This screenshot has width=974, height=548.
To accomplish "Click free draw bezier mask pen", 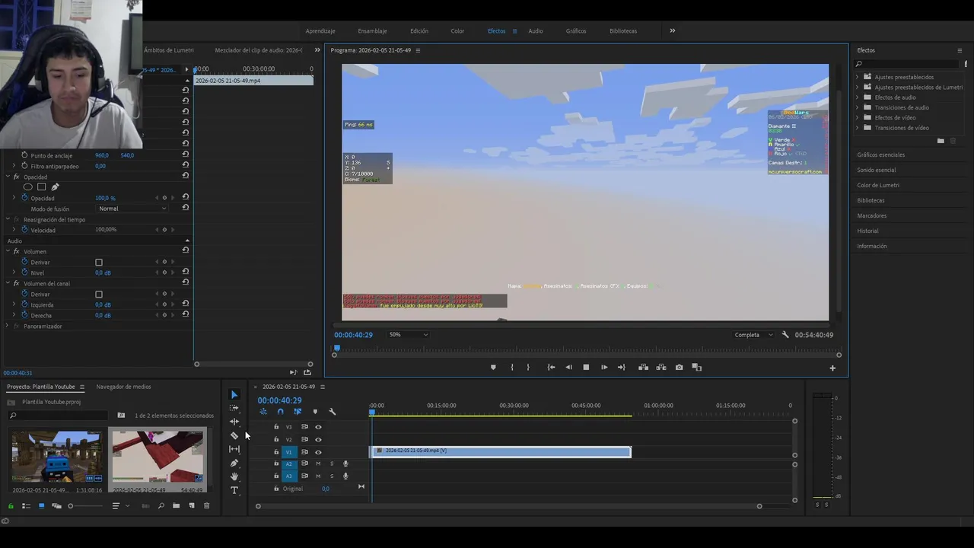I will click(x=55, y=187).
